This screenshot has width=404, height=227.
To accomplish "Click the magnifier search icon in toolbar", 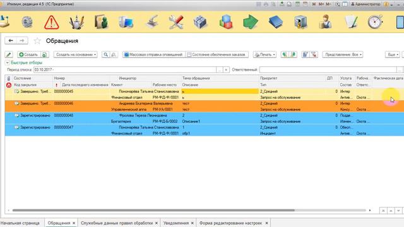I will [x=105, y=55].
